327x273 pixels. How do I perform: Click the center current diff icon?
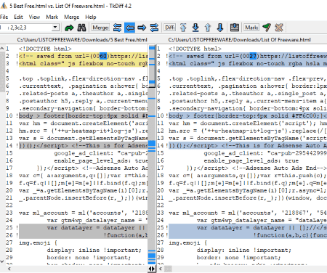pyautogui.click(x=234, y=28)
